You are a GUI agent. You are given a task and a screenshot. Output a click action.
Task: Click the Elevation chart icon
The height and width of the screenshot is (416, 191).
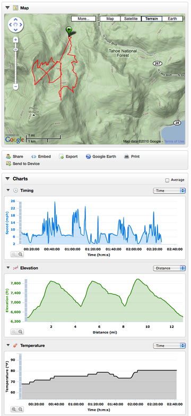coord(16,268)
